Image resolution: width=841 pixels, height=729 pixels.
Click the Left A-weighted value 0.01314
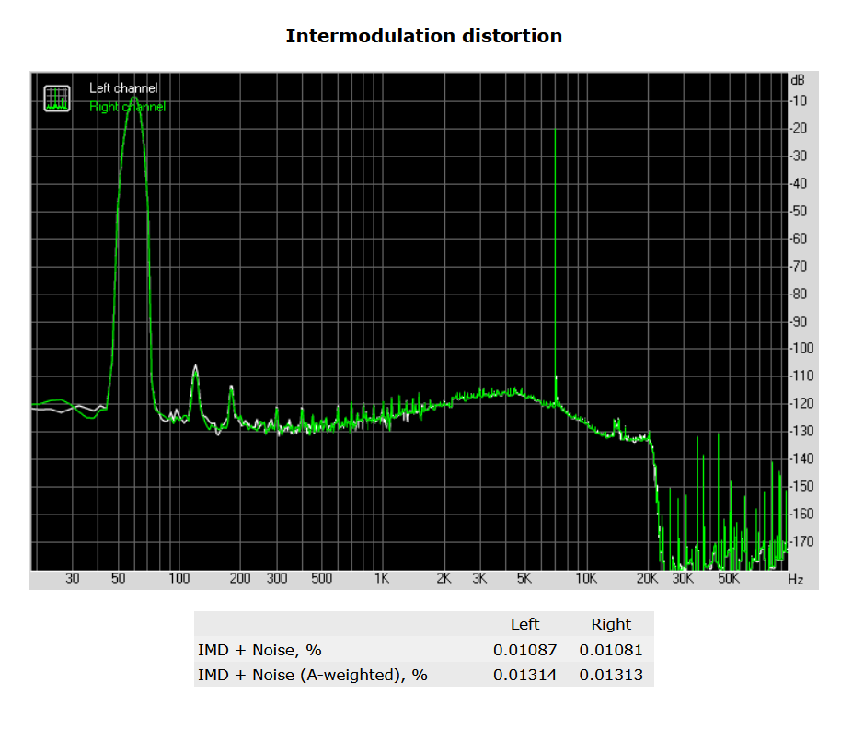(525, 675)
